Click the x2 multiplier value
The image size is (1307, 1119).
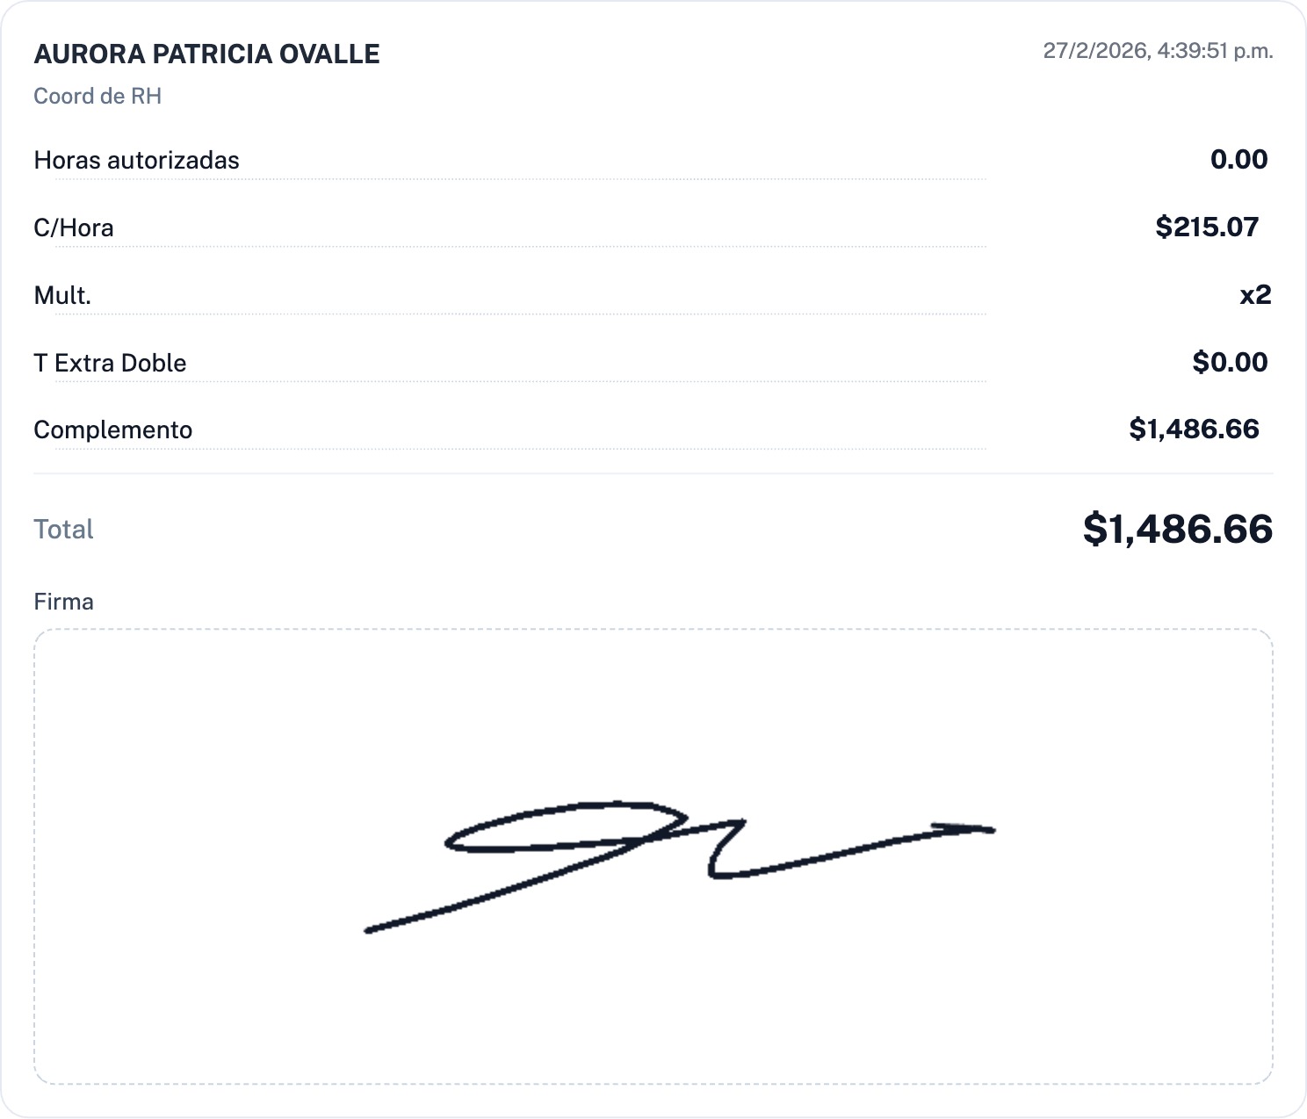1255,294
